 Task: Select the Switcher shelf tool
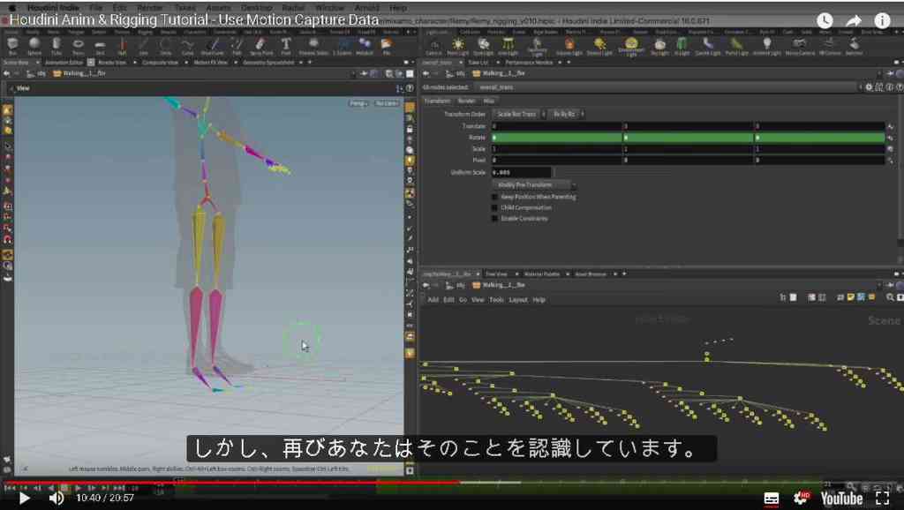pyautogui.click(x=854, y=47)
